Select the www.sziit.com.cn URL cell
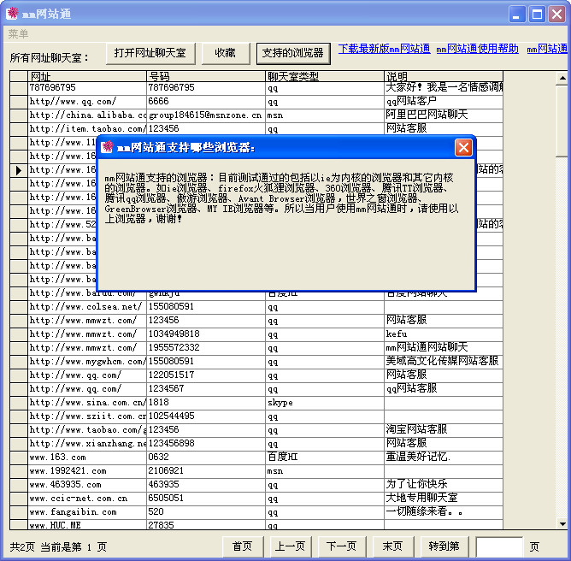The width and height of the screenshot is (571, 561). (x=87, y=416)
